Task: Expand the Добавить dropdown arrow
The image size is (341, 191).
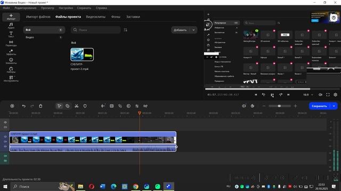Action: 193,30
